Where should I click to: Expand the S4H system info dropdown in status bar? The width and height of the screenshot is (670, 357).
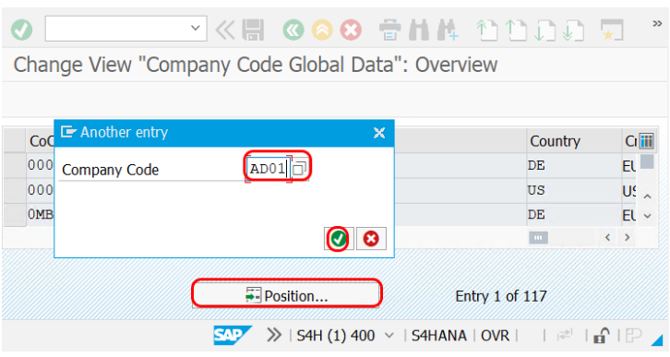[x=389, y=336]
